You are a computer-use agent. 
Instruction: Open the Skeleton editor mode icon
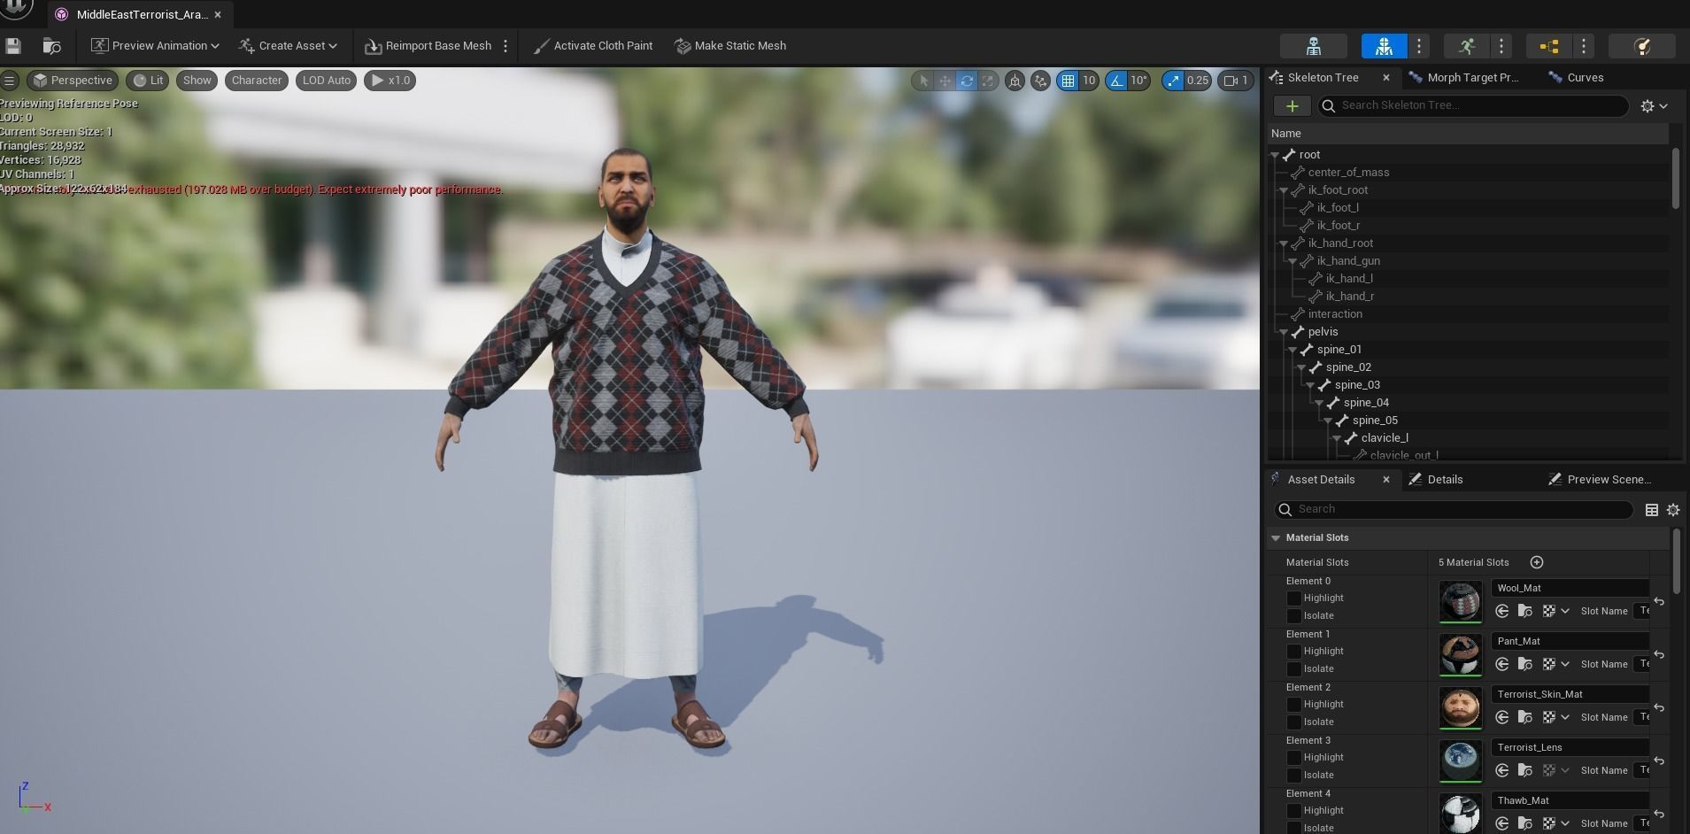pyautogui.click(x=1314, y=46)
